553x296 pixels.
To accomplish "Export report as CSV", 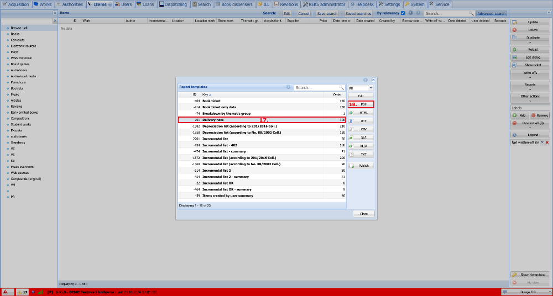I will 361,129.
